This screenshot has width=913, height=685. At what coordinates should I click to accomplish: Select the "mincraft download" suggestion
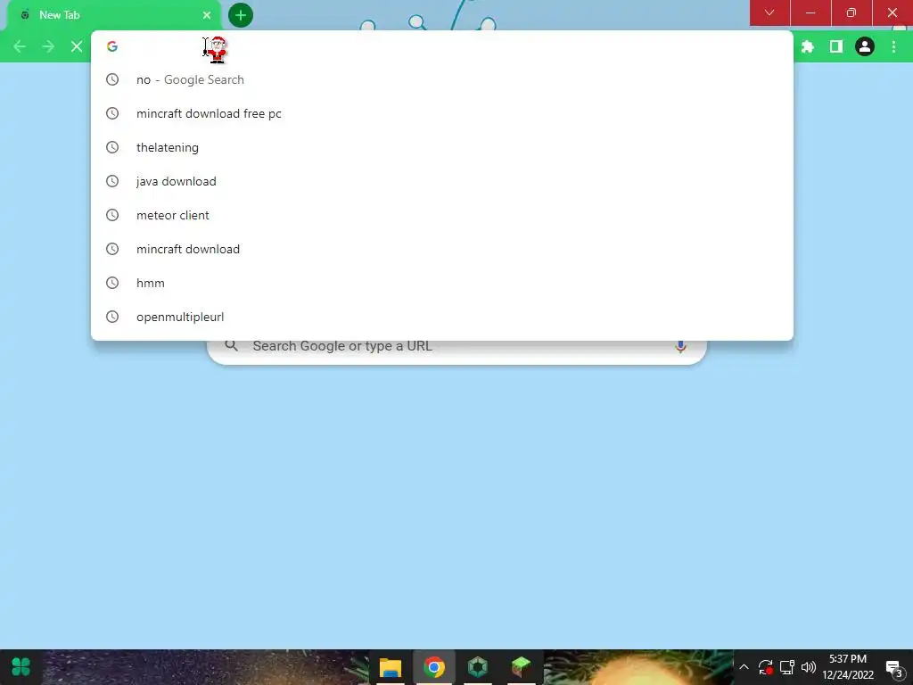(x=442, y=249)
